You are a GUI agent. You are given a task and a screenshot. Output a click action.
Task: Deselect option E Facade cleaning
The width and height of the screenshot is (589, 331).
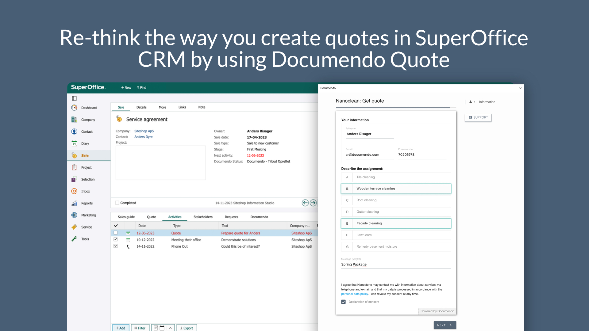[396, 223]
